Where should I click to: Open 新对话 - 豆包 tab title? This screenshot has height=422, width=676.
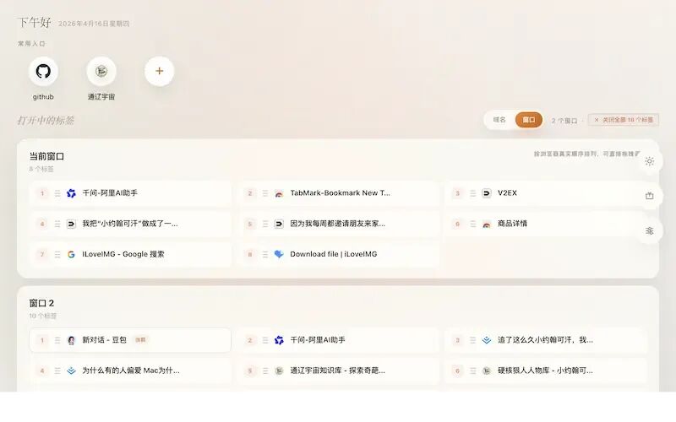104,340
